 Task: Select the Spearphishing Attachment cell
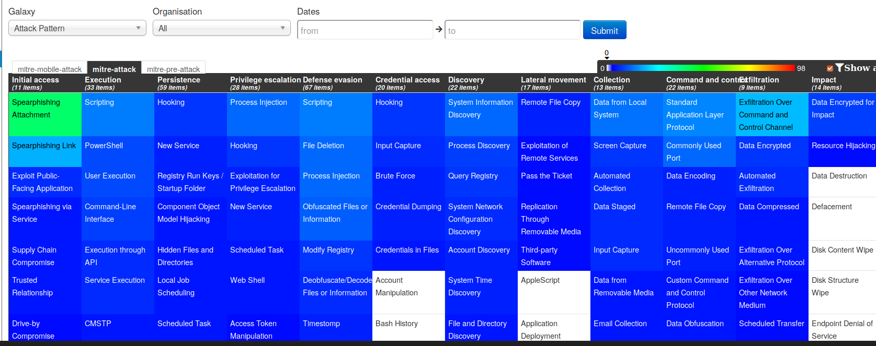[x=45, y=114]
